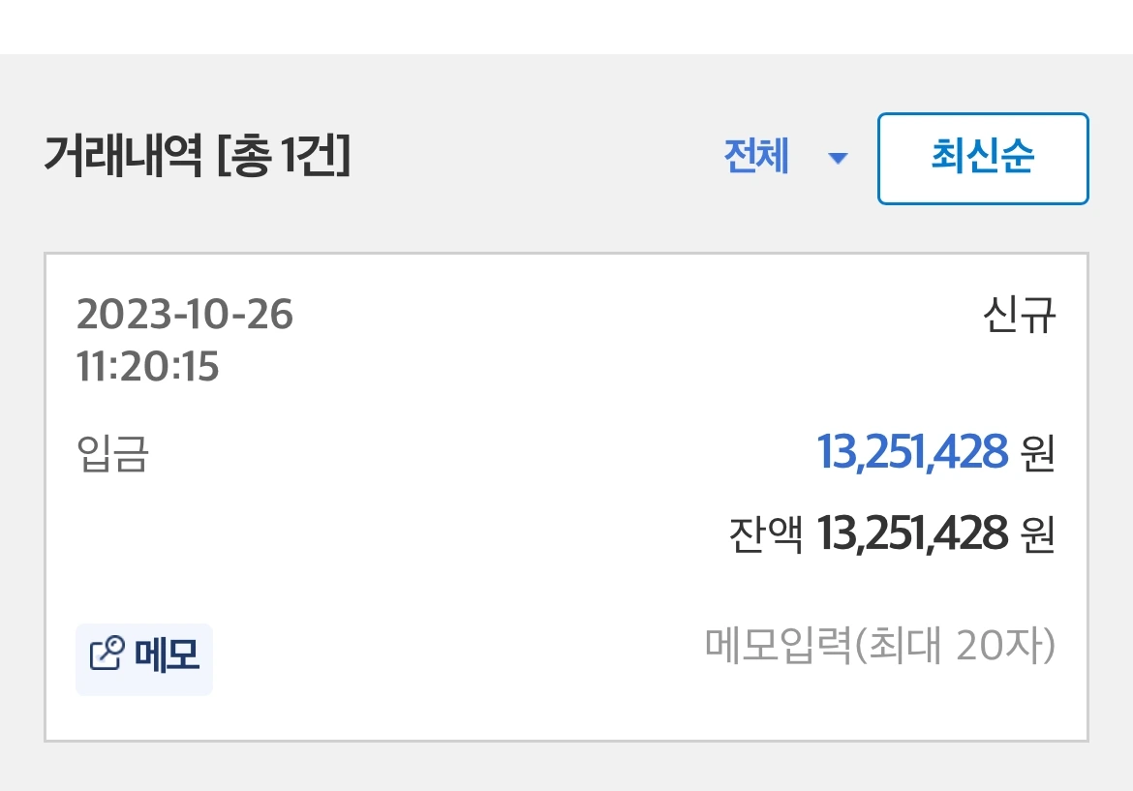Select the 전체 filter label text
Image resolution: width=1133 pixels, height=791 pixels.
pyautogui.click(x=756, y=158)
